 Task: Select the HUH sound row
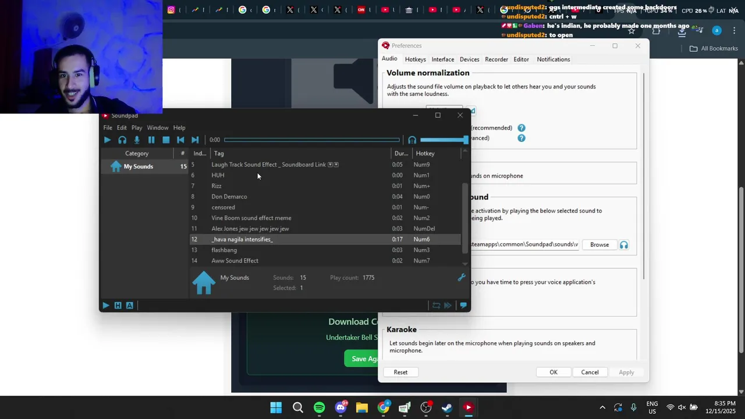(x=325, y=175)
